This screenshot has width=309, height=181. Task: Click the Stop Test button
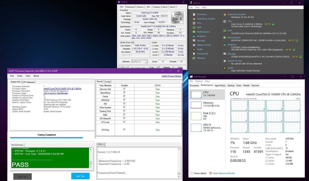tap(23, 176)
